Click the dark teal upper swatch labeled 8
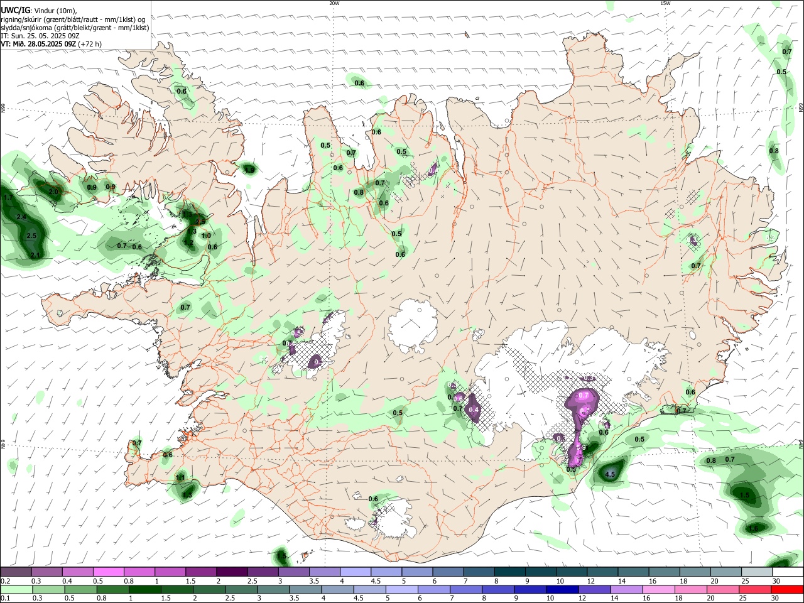 [x=509, y=572]
